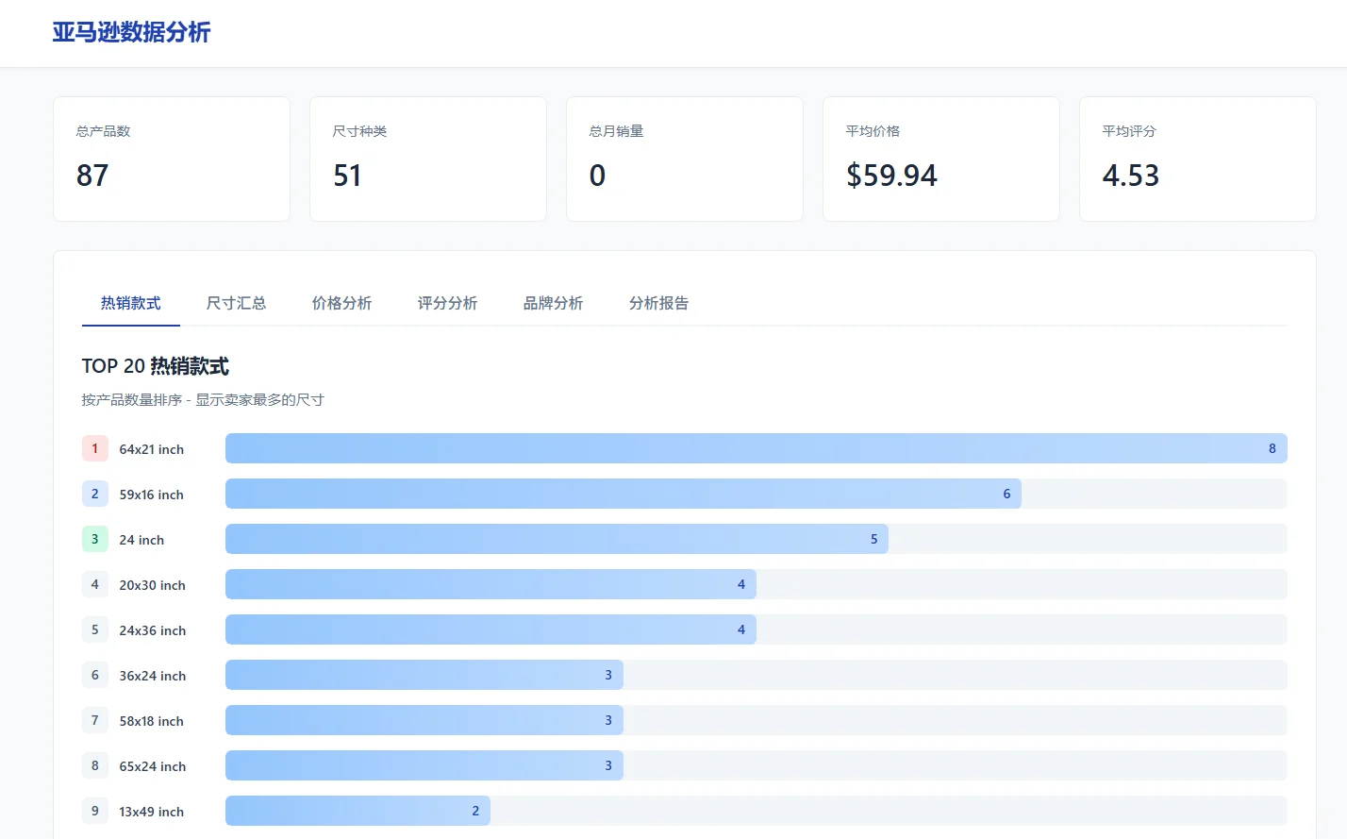The width and height of the screenshot is (1347, 839).
Task: Click the 64x21 inch sales bar
Action: coord(757,448)
